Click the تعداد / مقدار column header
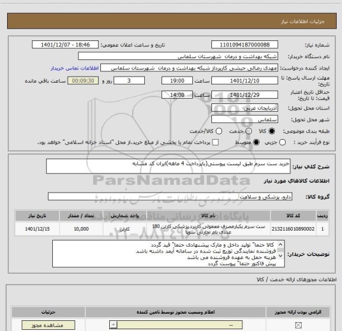 81,216
